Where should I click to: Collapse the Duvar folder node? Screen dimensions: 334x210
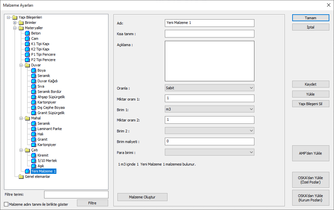coord(21,65)
